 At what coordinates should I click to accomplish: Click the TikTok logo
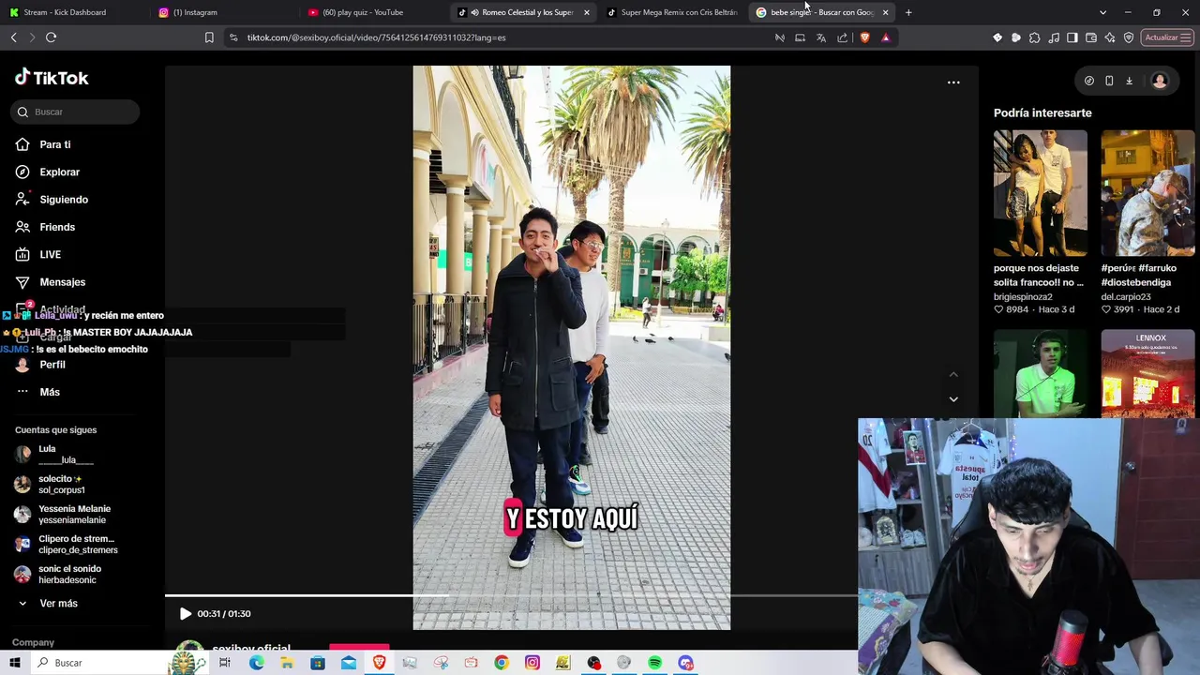click(x=52, y=78)
